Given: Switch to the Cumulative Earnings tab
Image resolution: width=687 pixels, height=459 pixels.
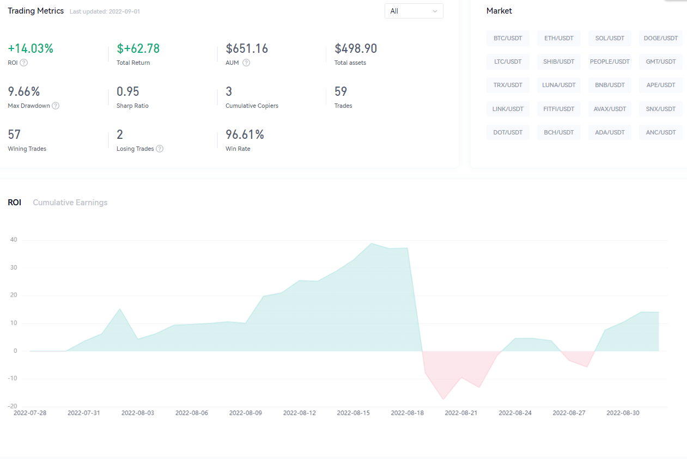Looking at the screenshot, I should (70, 203).
